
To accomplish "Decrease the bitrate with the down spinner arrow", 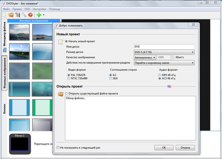I will point(173,58).
